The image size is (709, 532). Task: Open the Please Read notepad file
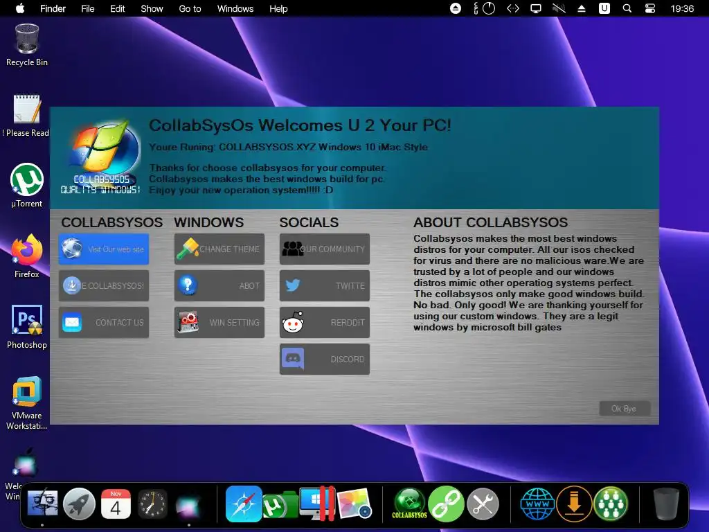click(26, 116)
